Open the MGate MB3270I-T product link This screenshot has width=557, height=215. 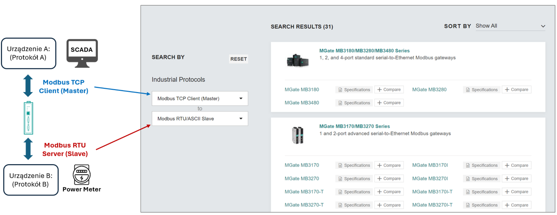[432, 205]
